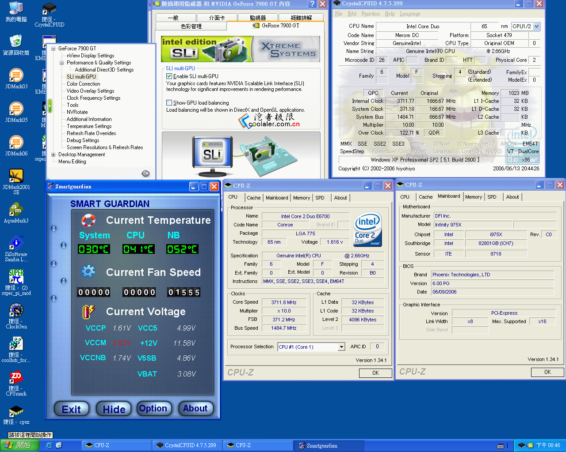The height and width of the screenshot is (452, 566).
Task: Expand the Desktop Management tree node
Action: pos(54,154)
